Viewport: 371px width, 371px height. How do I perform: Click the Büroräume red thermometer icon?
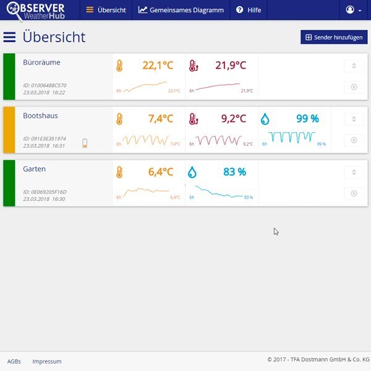tap(194, 66)
